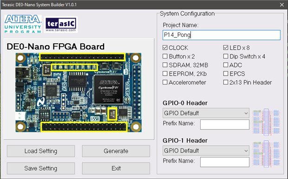
Task: Enable the Button x 2 checkbox
Action: click(x=165, y=56)
